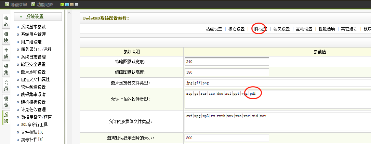
Task: Open 系统日志管理 in the sidebar
Action: coord(33,57)
